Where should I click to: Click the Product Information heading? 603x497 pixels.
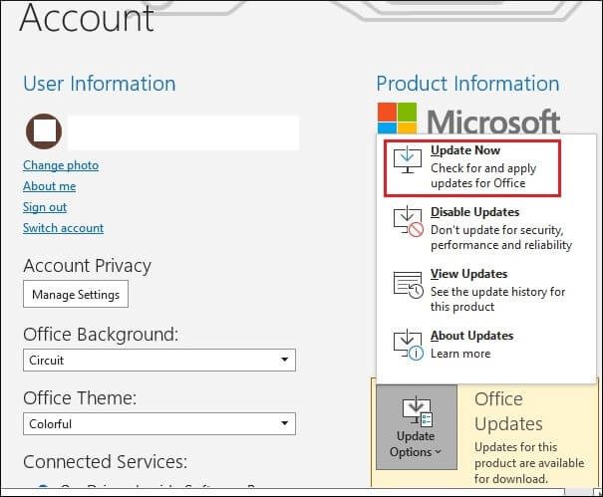click(467, 84)
